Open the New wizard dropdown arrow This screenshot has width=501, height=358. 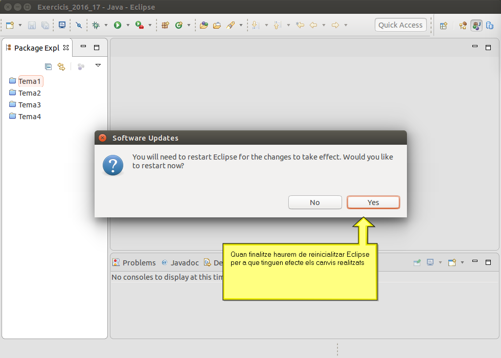click(x=20, y=25)
